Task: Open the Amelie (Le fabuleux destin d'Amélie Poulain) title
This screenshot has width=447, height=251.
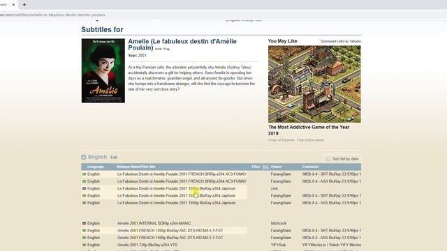Action: click(x=182, y=45)
